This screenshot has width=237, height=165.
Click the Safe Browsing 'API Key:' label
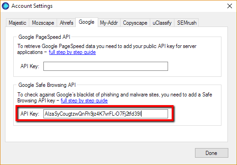30,114
